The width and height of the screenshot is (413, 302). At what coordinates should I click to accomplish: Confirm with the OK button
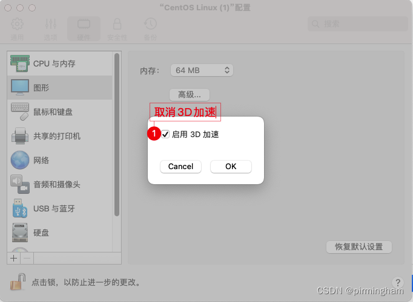(231, 167)
